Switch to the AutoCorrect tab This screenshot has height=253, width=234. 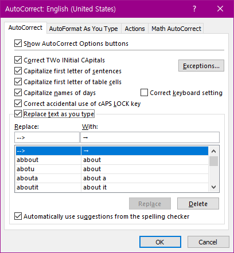click(25, 28)
